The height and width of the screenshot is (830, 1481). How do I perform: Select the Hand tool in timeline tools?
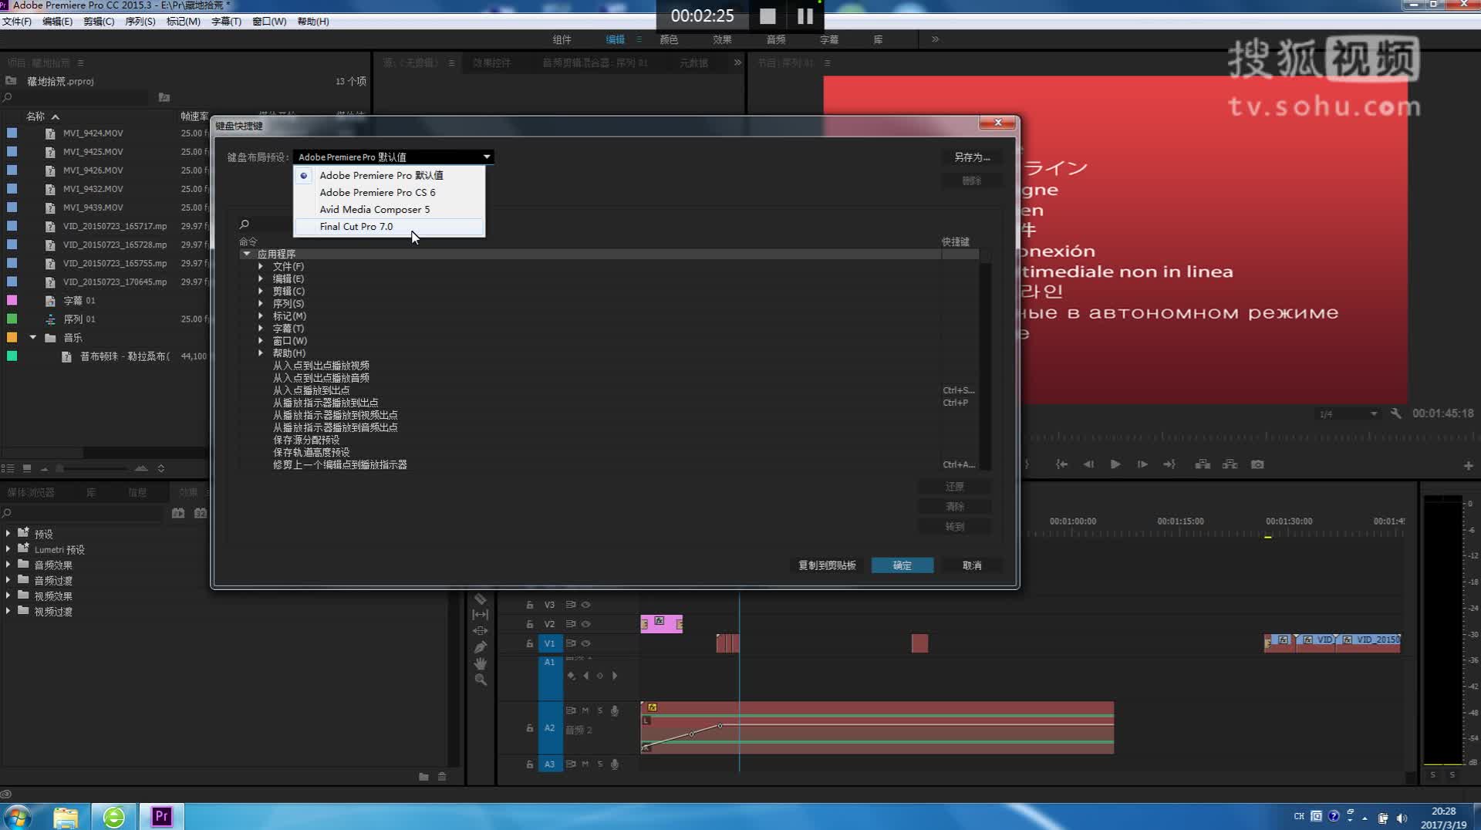(480, 663)
